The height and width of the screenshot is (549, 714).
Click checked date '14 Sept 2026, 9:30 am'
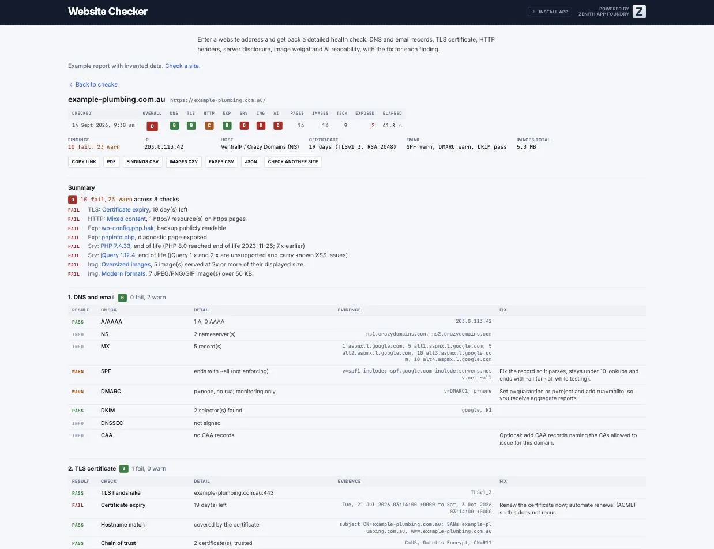coord(103,125)
